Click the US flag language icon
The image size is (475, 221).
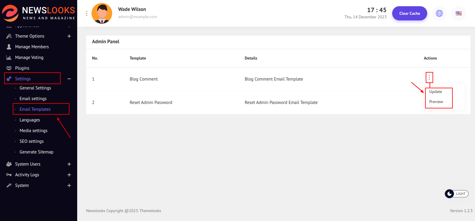pyautogui.click(x=459, y=13)
